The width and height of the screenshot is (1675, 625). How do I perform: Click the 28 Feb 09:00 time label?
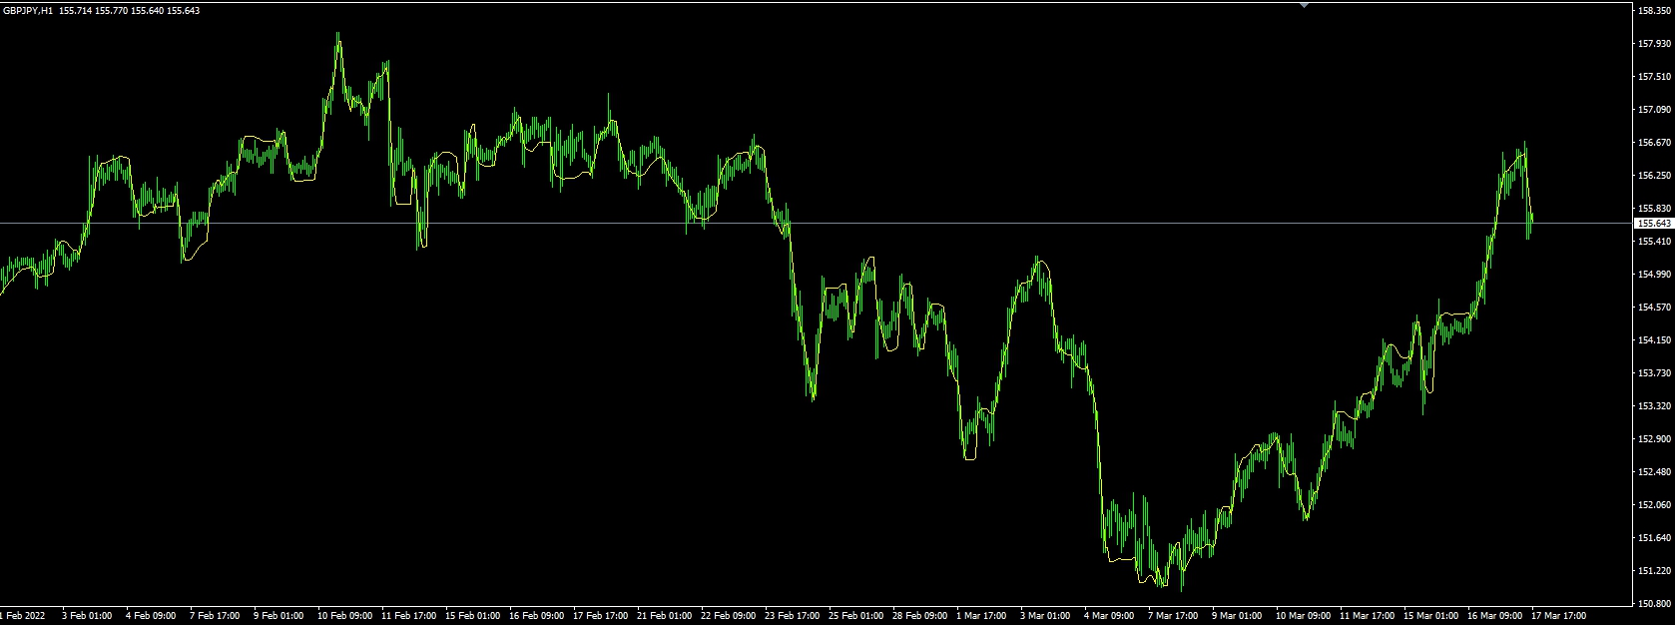click(920, 616)
